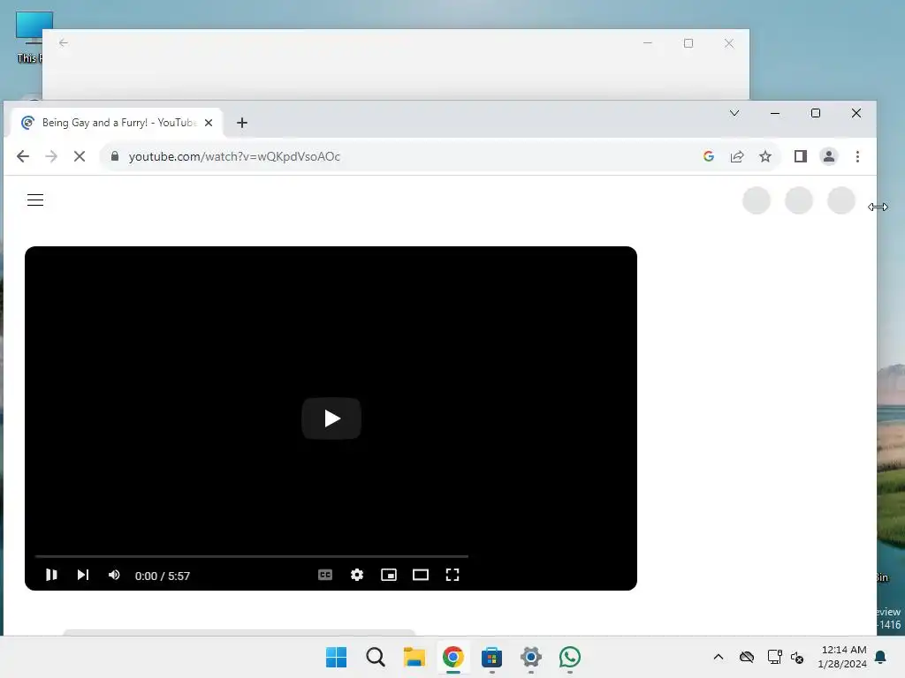
Task: Open the tab search dropdown chevron
Action: 734,113
